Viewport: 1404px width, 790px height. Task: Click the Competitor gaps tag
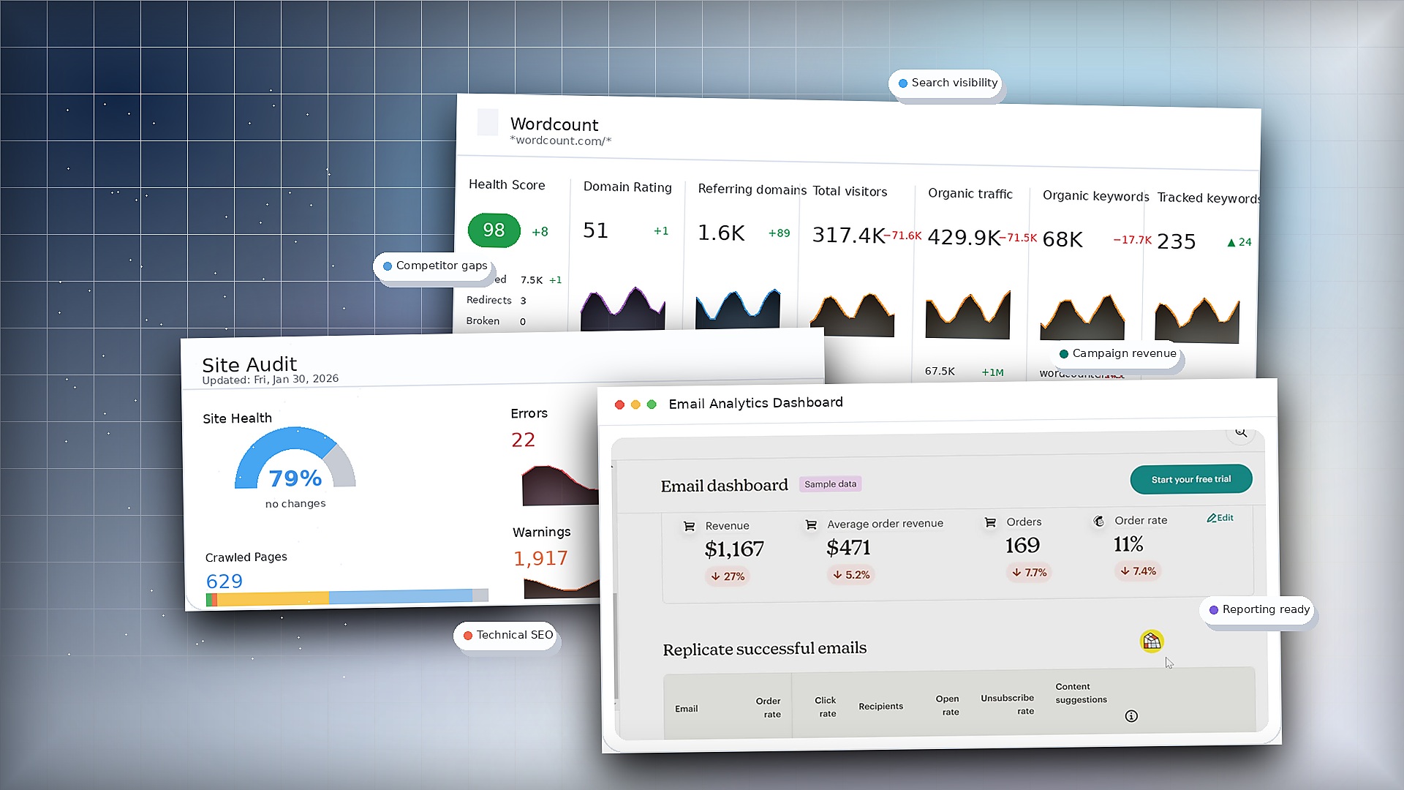point(434,266)
